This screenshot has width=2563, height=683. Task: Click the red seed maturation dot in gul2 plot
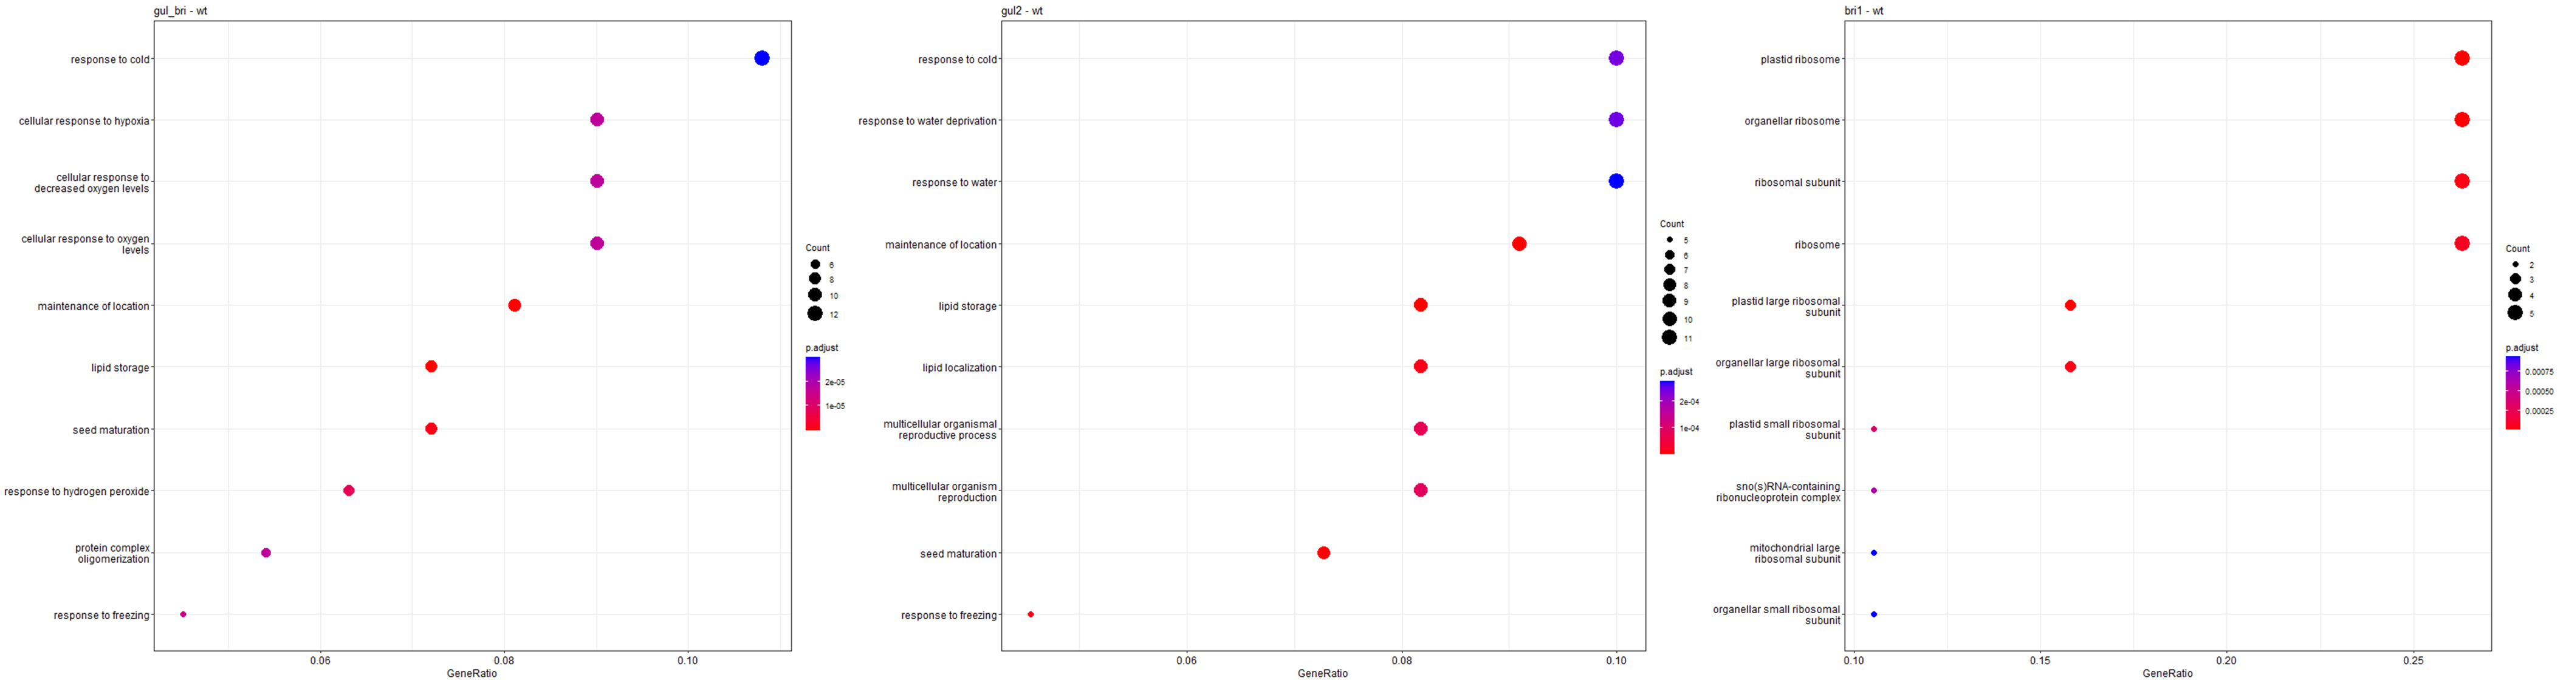click(x=1323, y=552)
